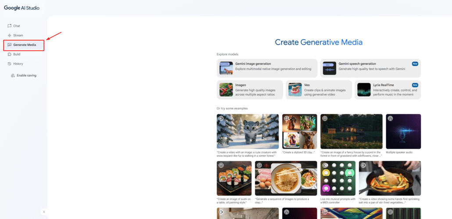Click the Stream waveform icon

pos(10,35)
